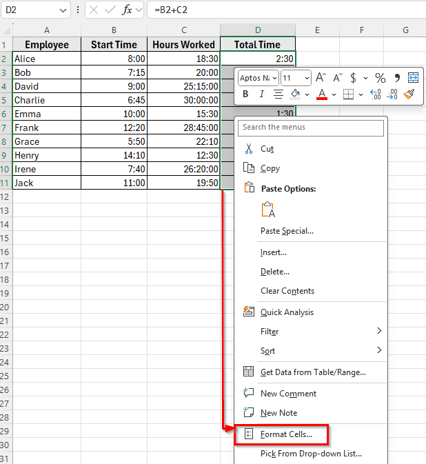Screen dimensions: 426x464
Task: Toggle Bold in the mini toolbar
Action: (x=245, y=94)
